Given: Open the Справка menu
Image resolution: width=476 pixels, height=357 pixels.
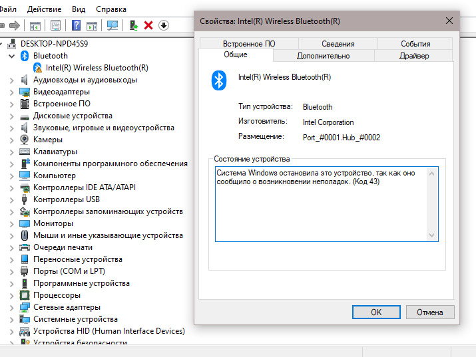Looking at the screenshot, I should (111, 9).
